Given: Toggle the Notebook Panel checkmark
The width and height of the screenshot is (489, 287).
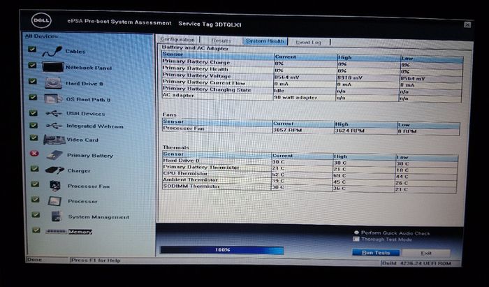Looking at the screenshot, I should (32, 65).
